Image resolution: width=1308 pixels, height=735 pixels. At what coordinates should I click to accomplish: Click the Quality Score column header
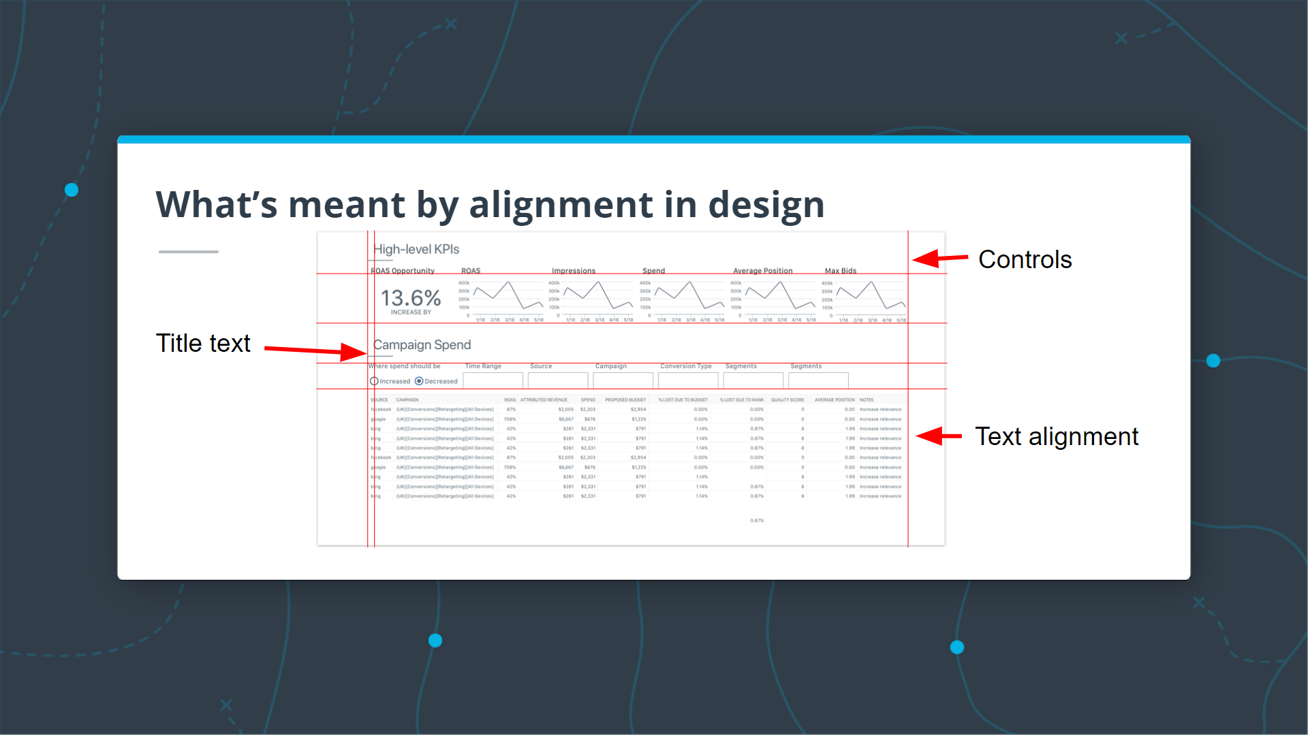[787, 400]
